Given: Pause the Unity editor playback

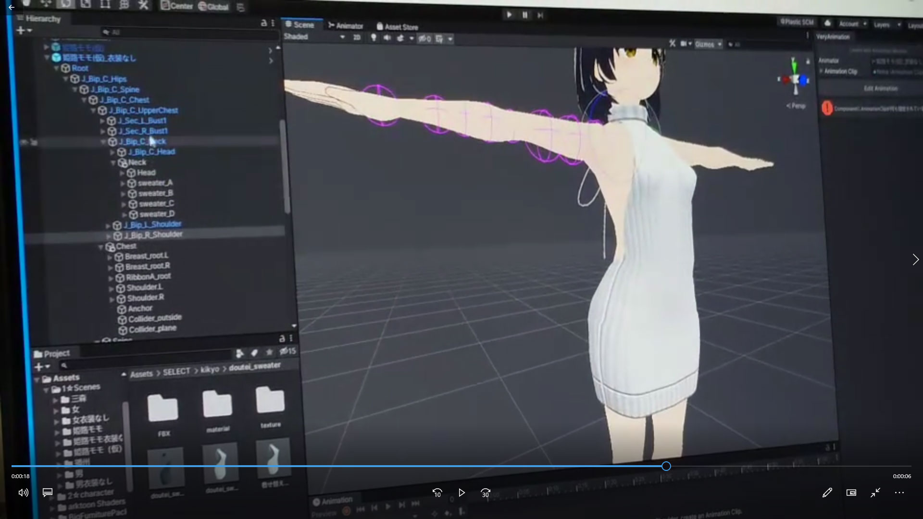Looking at the screenshot, I should (x=525, y=15).
